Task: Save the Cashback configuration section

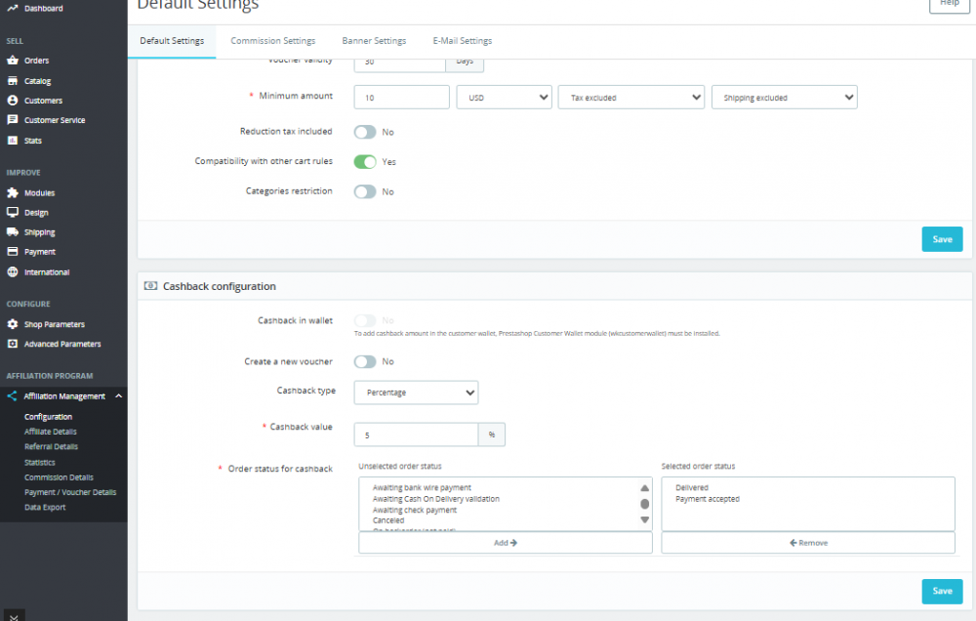Action: click(x=942, y=591)
